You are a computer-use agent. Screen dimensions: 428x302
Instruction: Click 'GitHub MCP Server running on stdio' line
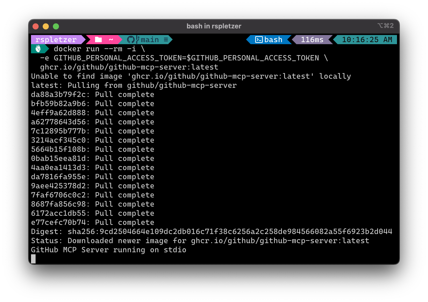pos(109,250)
